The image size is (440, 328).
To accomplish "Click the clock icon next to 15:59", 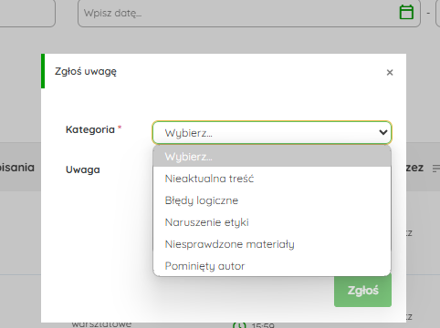I will [x=239, y=325].
